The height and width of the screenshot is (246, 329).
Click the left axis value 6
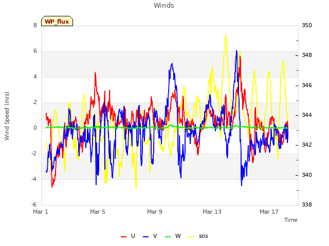point(35,51)
